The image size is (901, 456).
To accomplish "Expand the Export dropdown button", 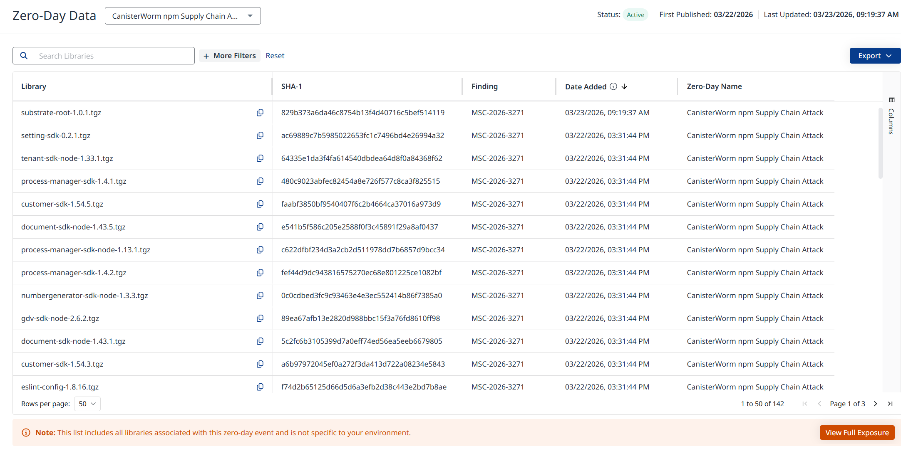I will click(874, 56).
